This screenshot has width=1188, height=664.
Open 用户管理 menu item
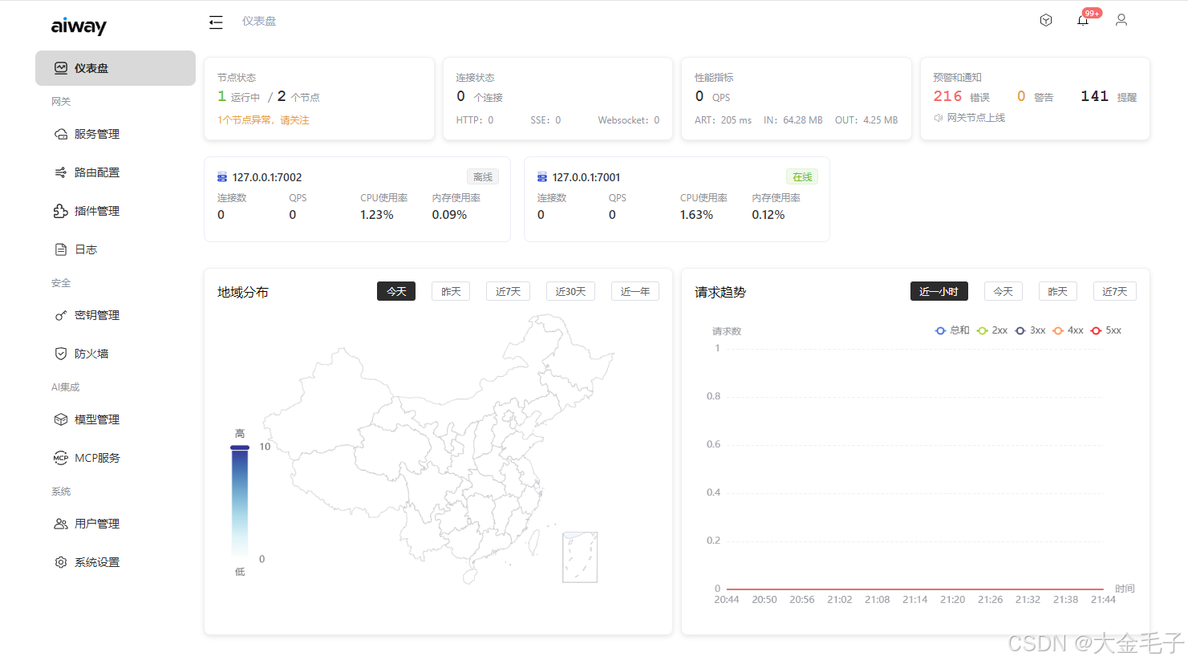[x=116, y=524]
